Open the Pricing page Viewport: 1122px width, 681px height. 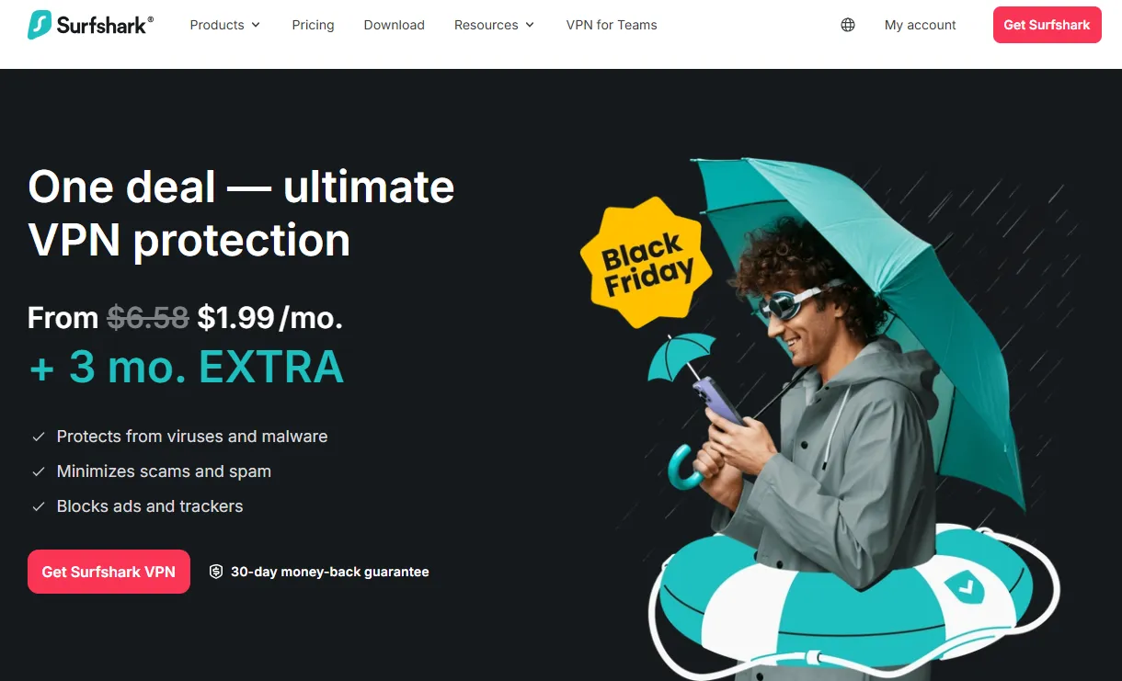[313, 25]
